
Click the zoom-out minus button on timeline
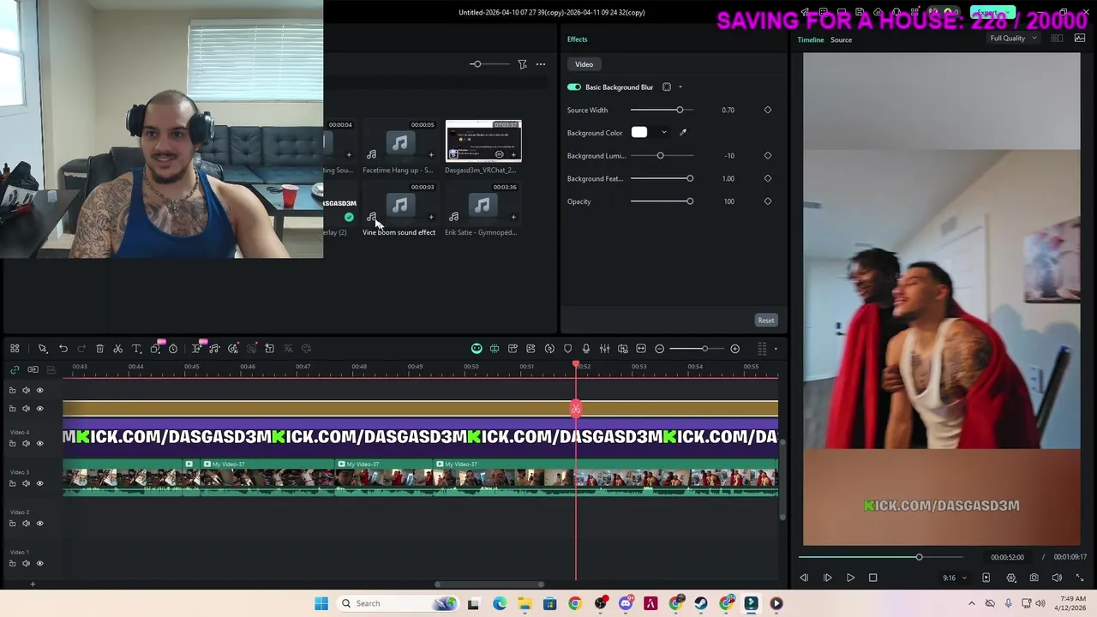click(659, 349)
